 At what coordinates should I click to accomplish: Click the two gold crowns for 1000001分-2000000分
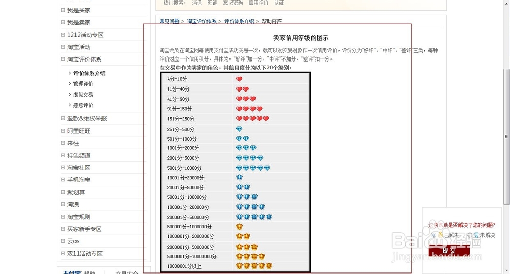coord(243,236)
